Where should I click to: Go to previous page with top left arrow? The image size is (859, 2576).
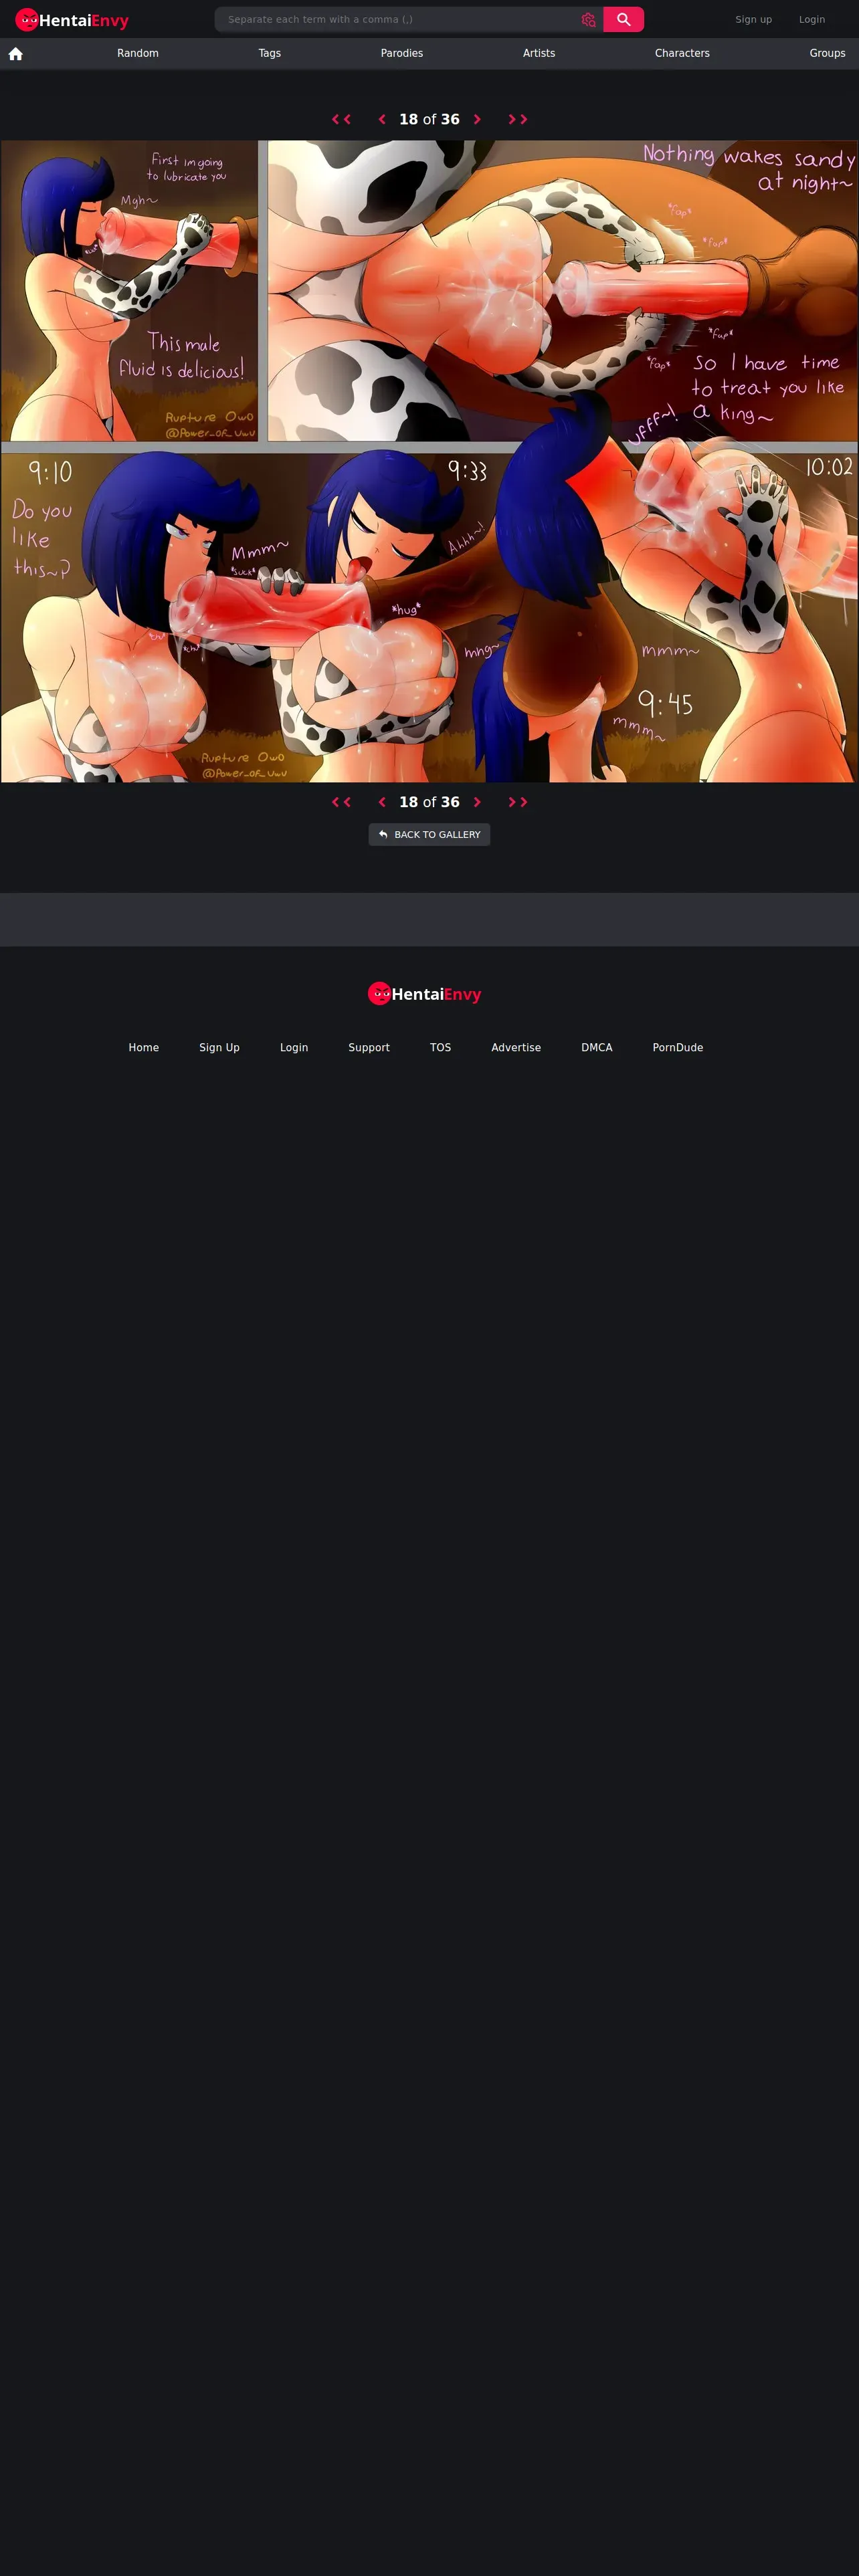tap(382, 119)
